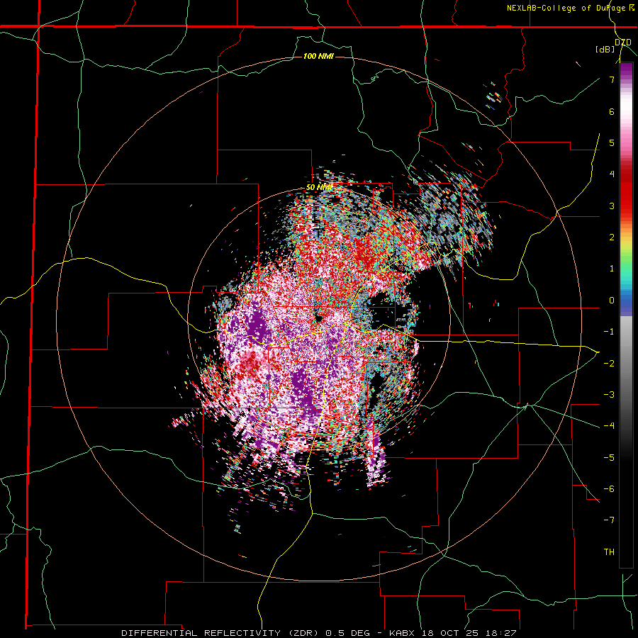Click the black radar site center dot
The image size is (638, 638).
coord(318,318)
